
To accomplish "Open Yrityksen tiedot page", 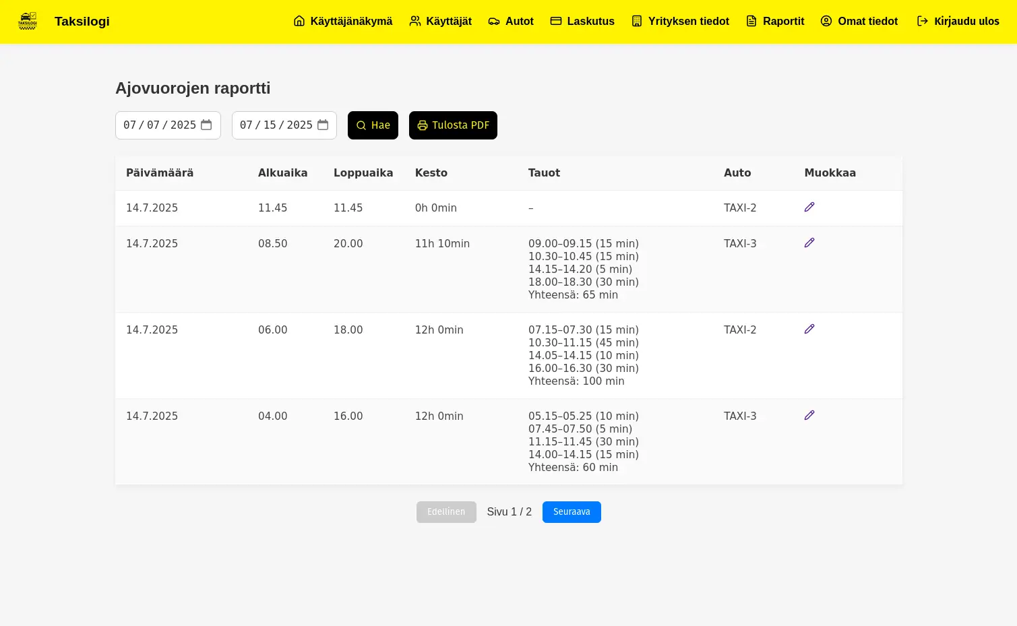I will [x=680, y=22].
